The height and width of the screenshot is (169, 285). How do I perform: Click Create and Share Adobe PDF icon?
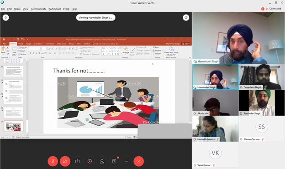171,51
